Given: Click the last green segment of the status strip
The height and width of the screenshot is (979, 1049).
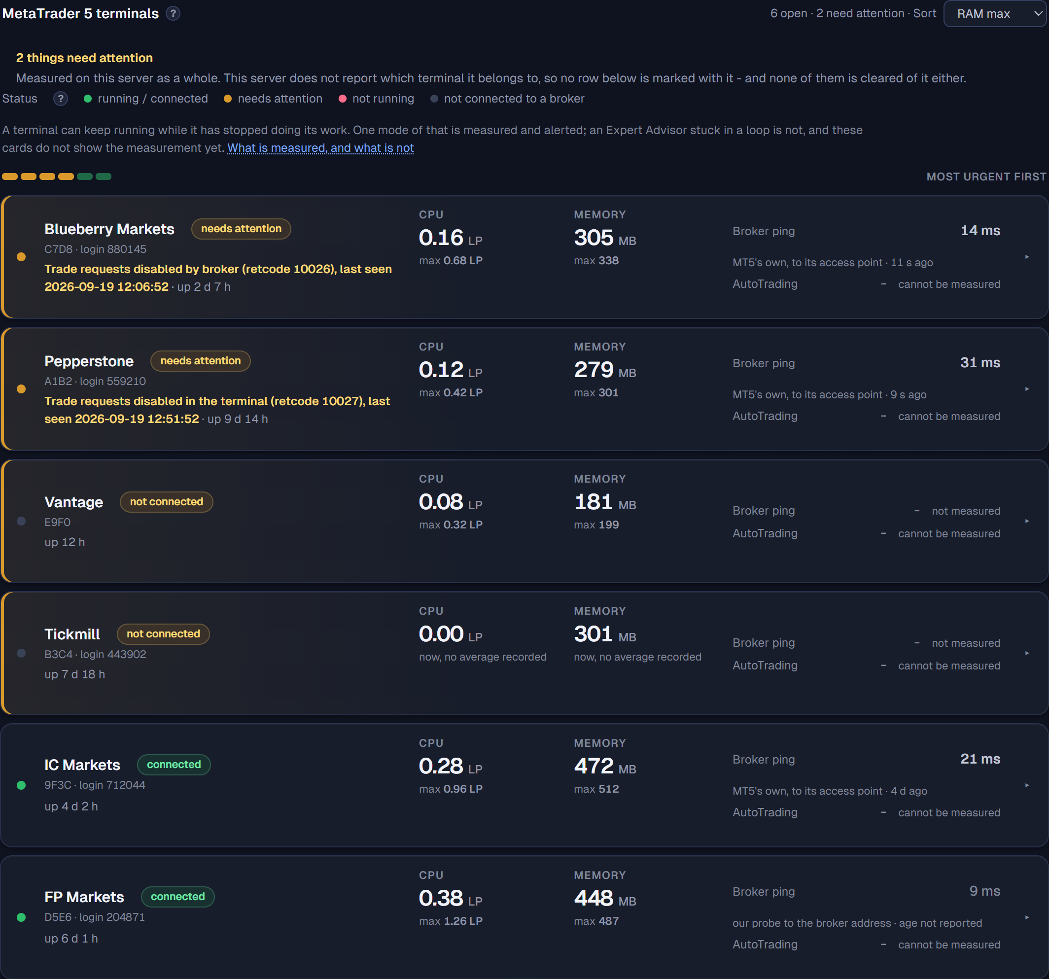Looking at the screenshot, I should (104, 177).
